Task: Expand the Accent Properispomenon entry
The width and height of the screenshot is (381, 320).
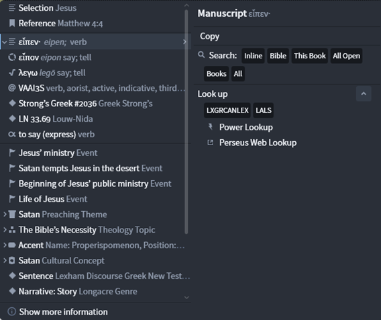Action: pos(5,245)
